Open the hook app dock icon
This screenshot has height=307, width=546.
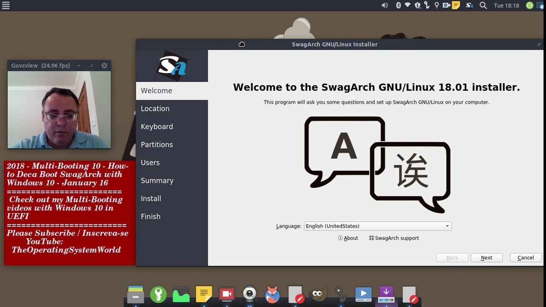point(340,294)
